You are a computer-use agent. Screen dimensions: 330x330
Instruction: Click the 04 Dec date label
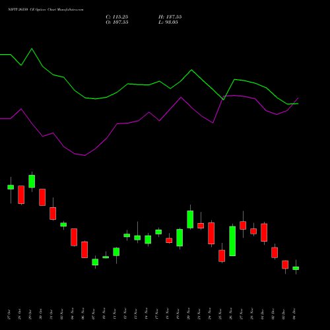294,314
